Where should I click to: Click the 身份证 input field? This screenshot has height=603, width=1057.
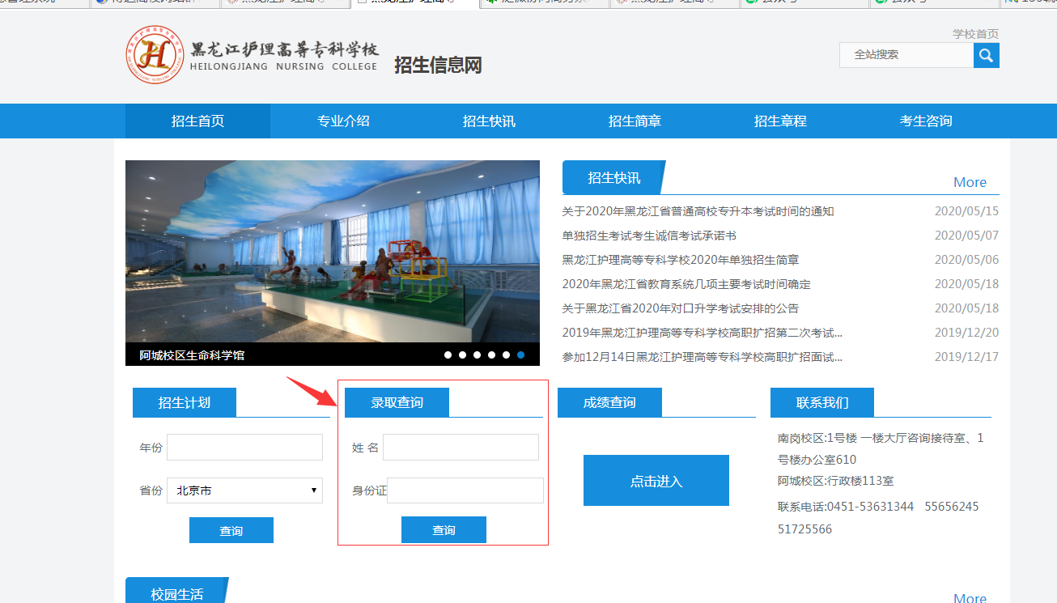465,490
